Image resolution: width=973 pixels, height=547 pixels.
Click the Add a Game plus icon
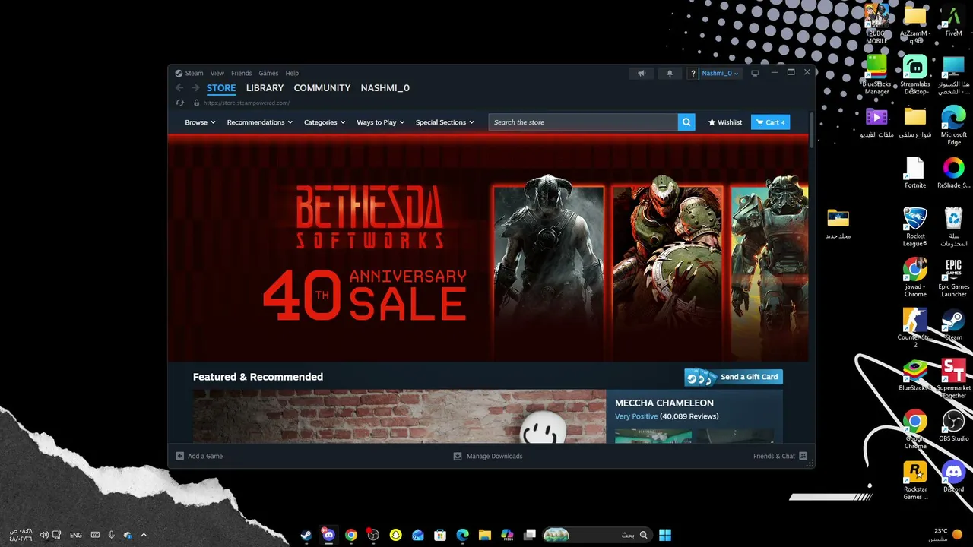point(180,456)
